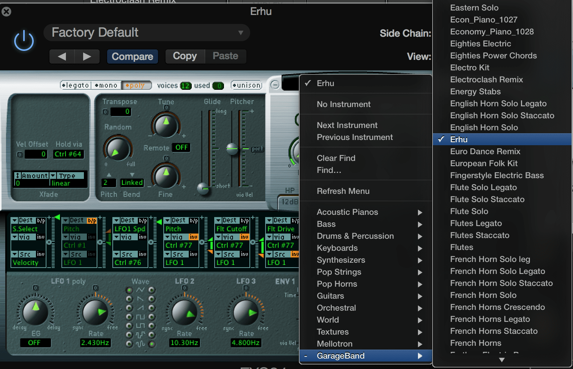The width and height of the screenshot is (573, 369).
Task: Select Eighties Power Chords instrument
Action: [x=502, y=55]
